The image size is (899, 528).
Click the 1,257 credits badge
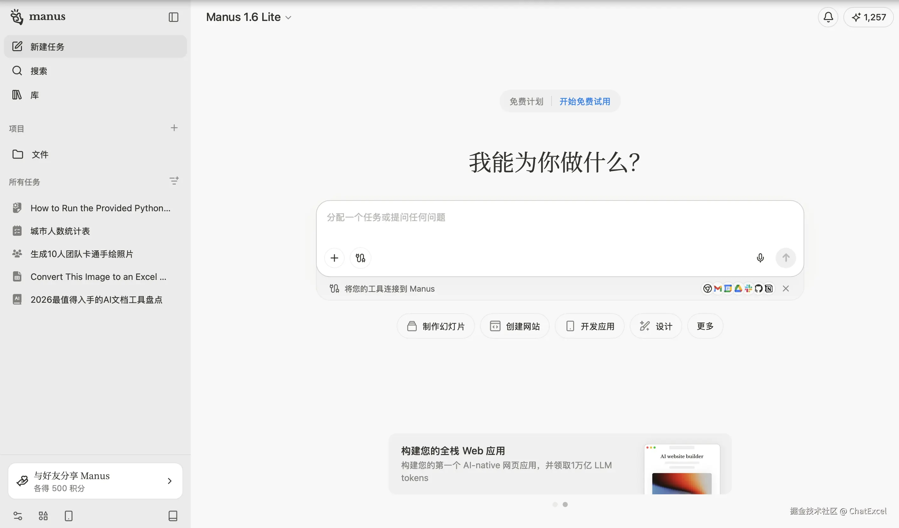click(869, 17)
